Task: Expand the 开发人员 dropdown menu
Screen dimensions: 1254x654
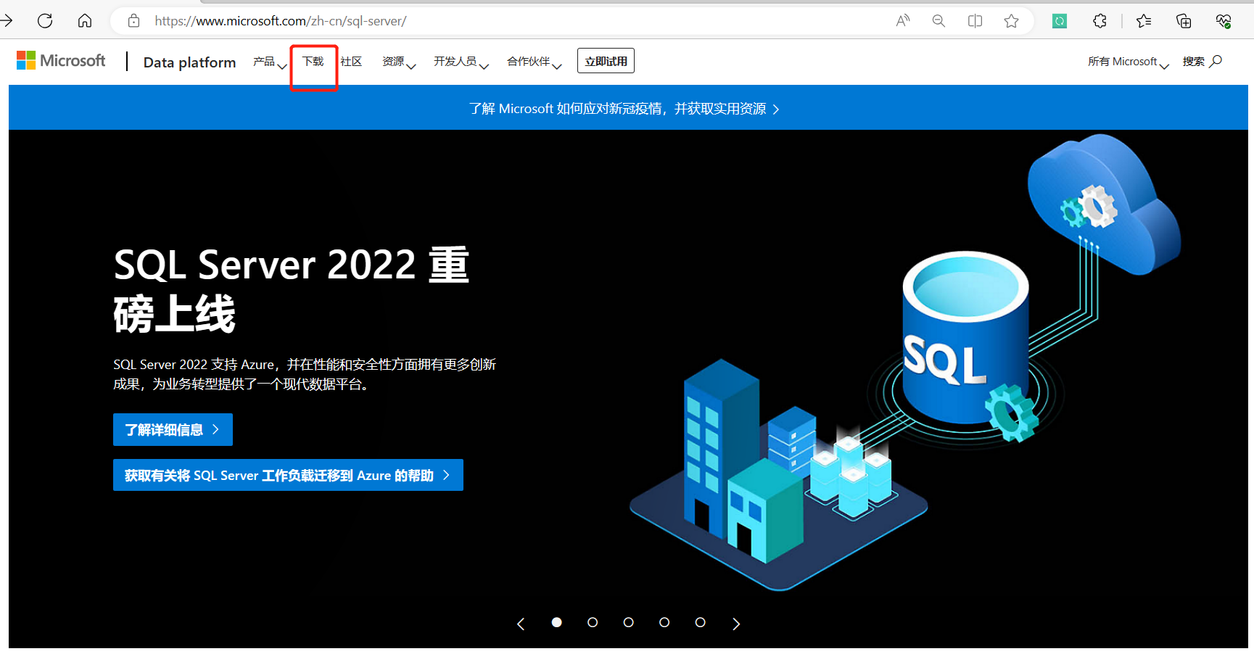Action: click(x=461, y=62)
